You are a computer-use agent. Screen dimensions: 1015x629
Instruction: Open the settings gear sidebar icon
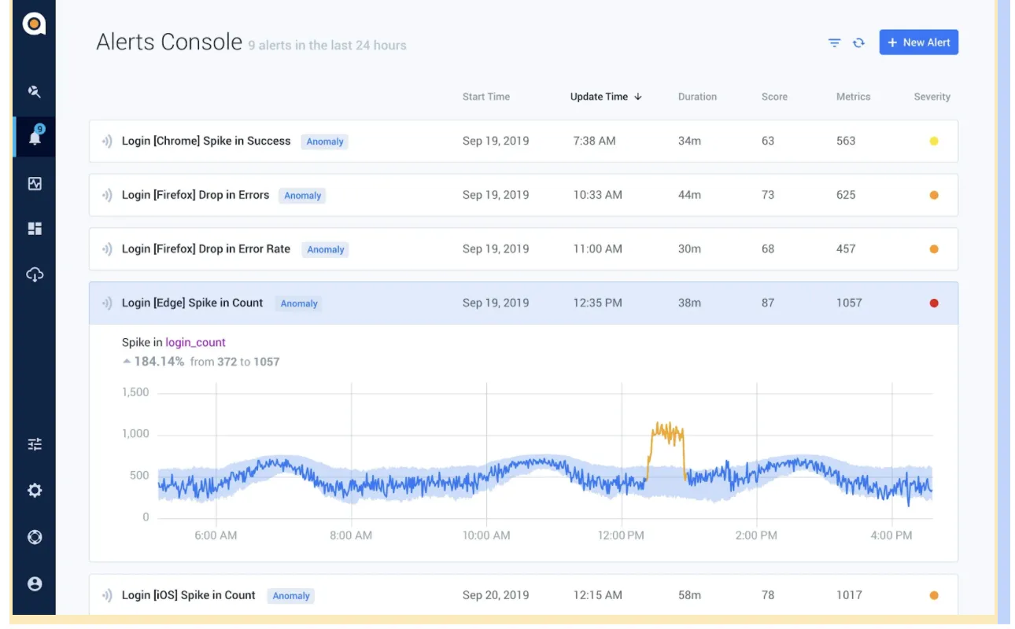point(35,491)
